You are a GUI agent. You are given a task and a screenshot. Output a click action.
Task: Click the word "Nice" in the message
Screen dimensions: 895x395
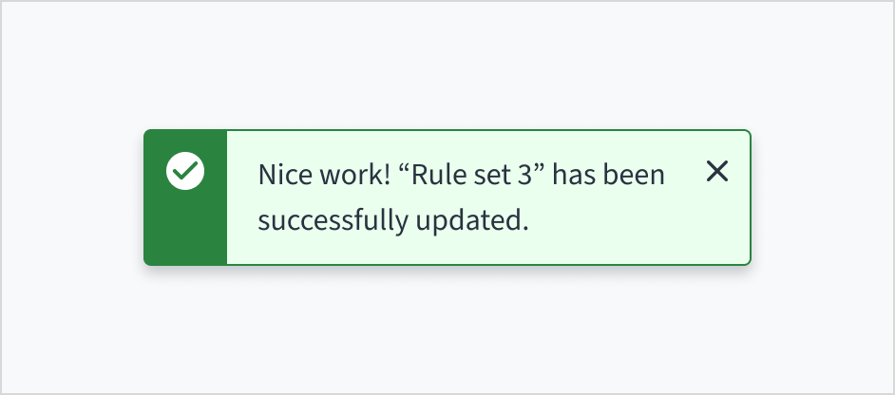click(282, 176)
